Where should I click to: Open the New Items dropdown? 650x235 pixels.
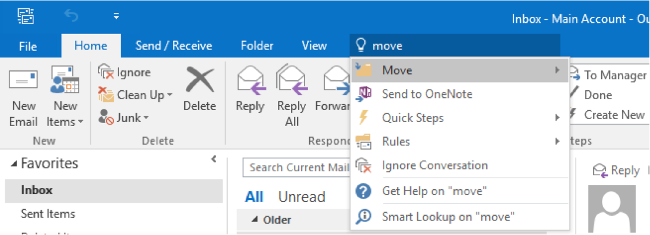pos(66,97)
